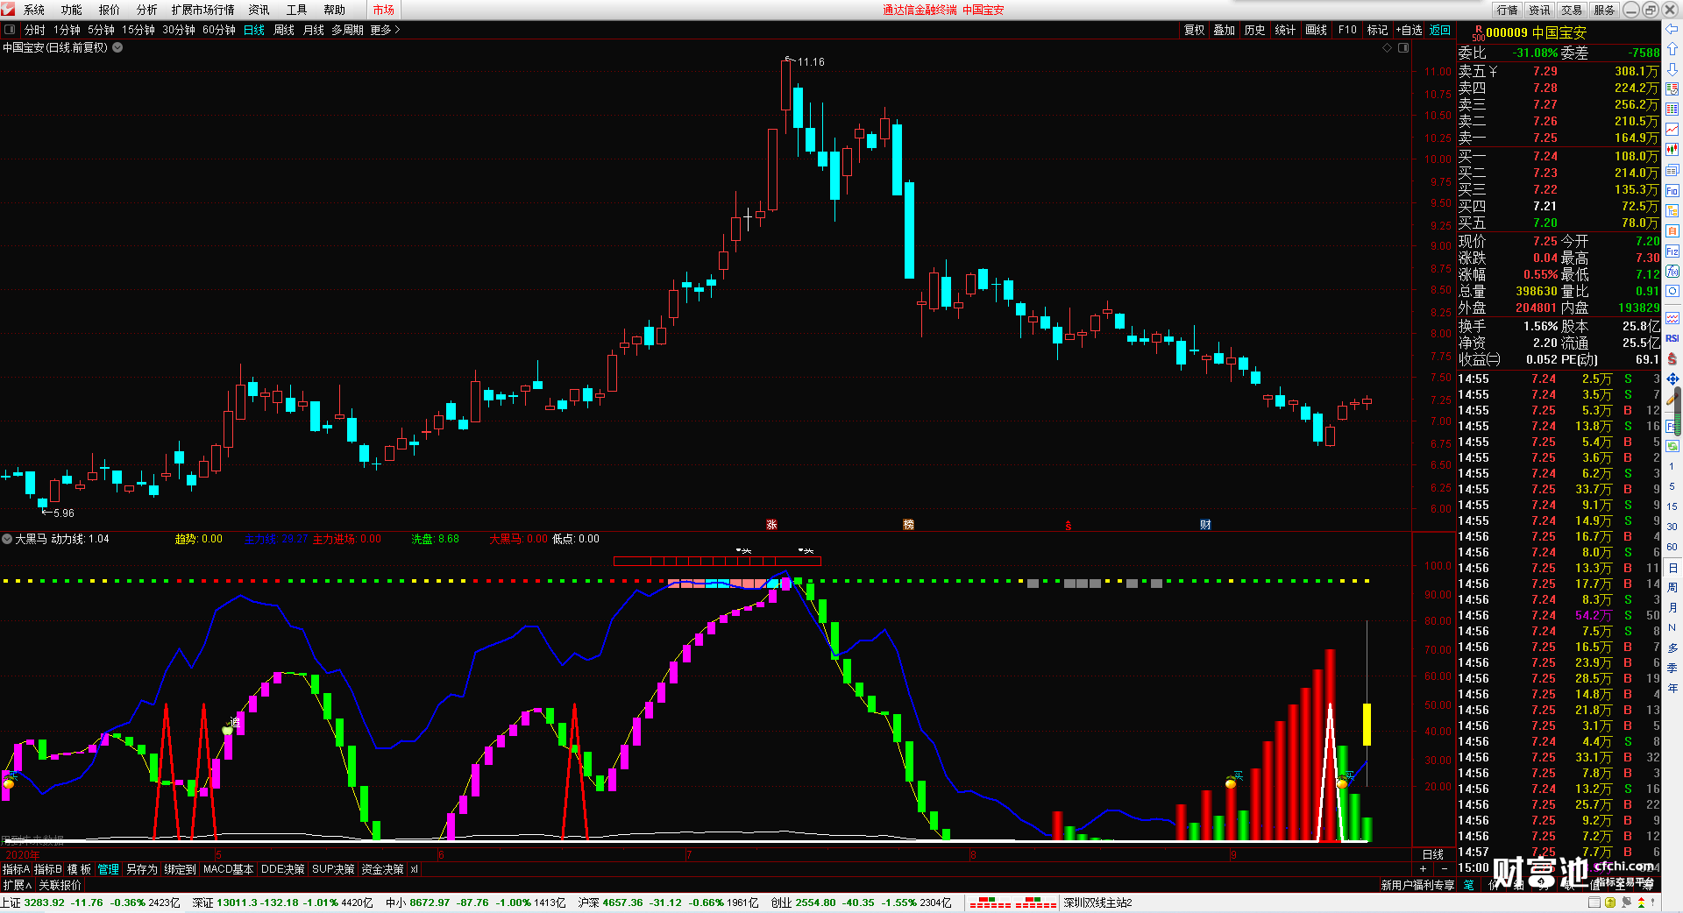1683x913 pixels.
Task: Click the 涨 marker below price chart
Action: tap(771, 525)
